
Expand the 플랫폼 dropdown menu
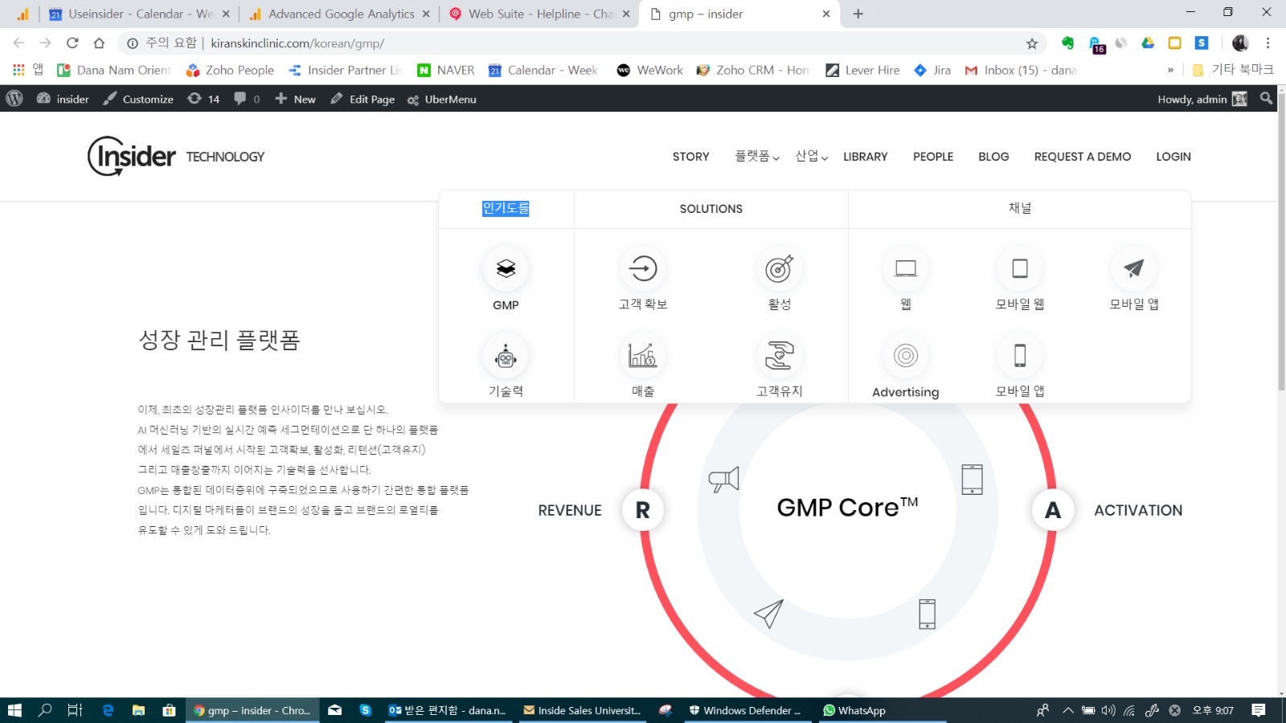click(x=757, y=157)
